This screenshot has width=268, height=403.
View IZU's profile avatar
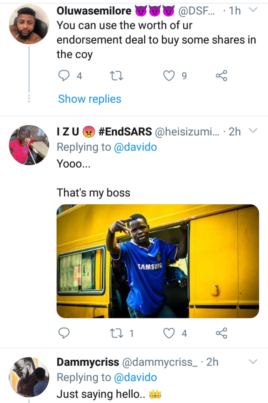point(29,145)
